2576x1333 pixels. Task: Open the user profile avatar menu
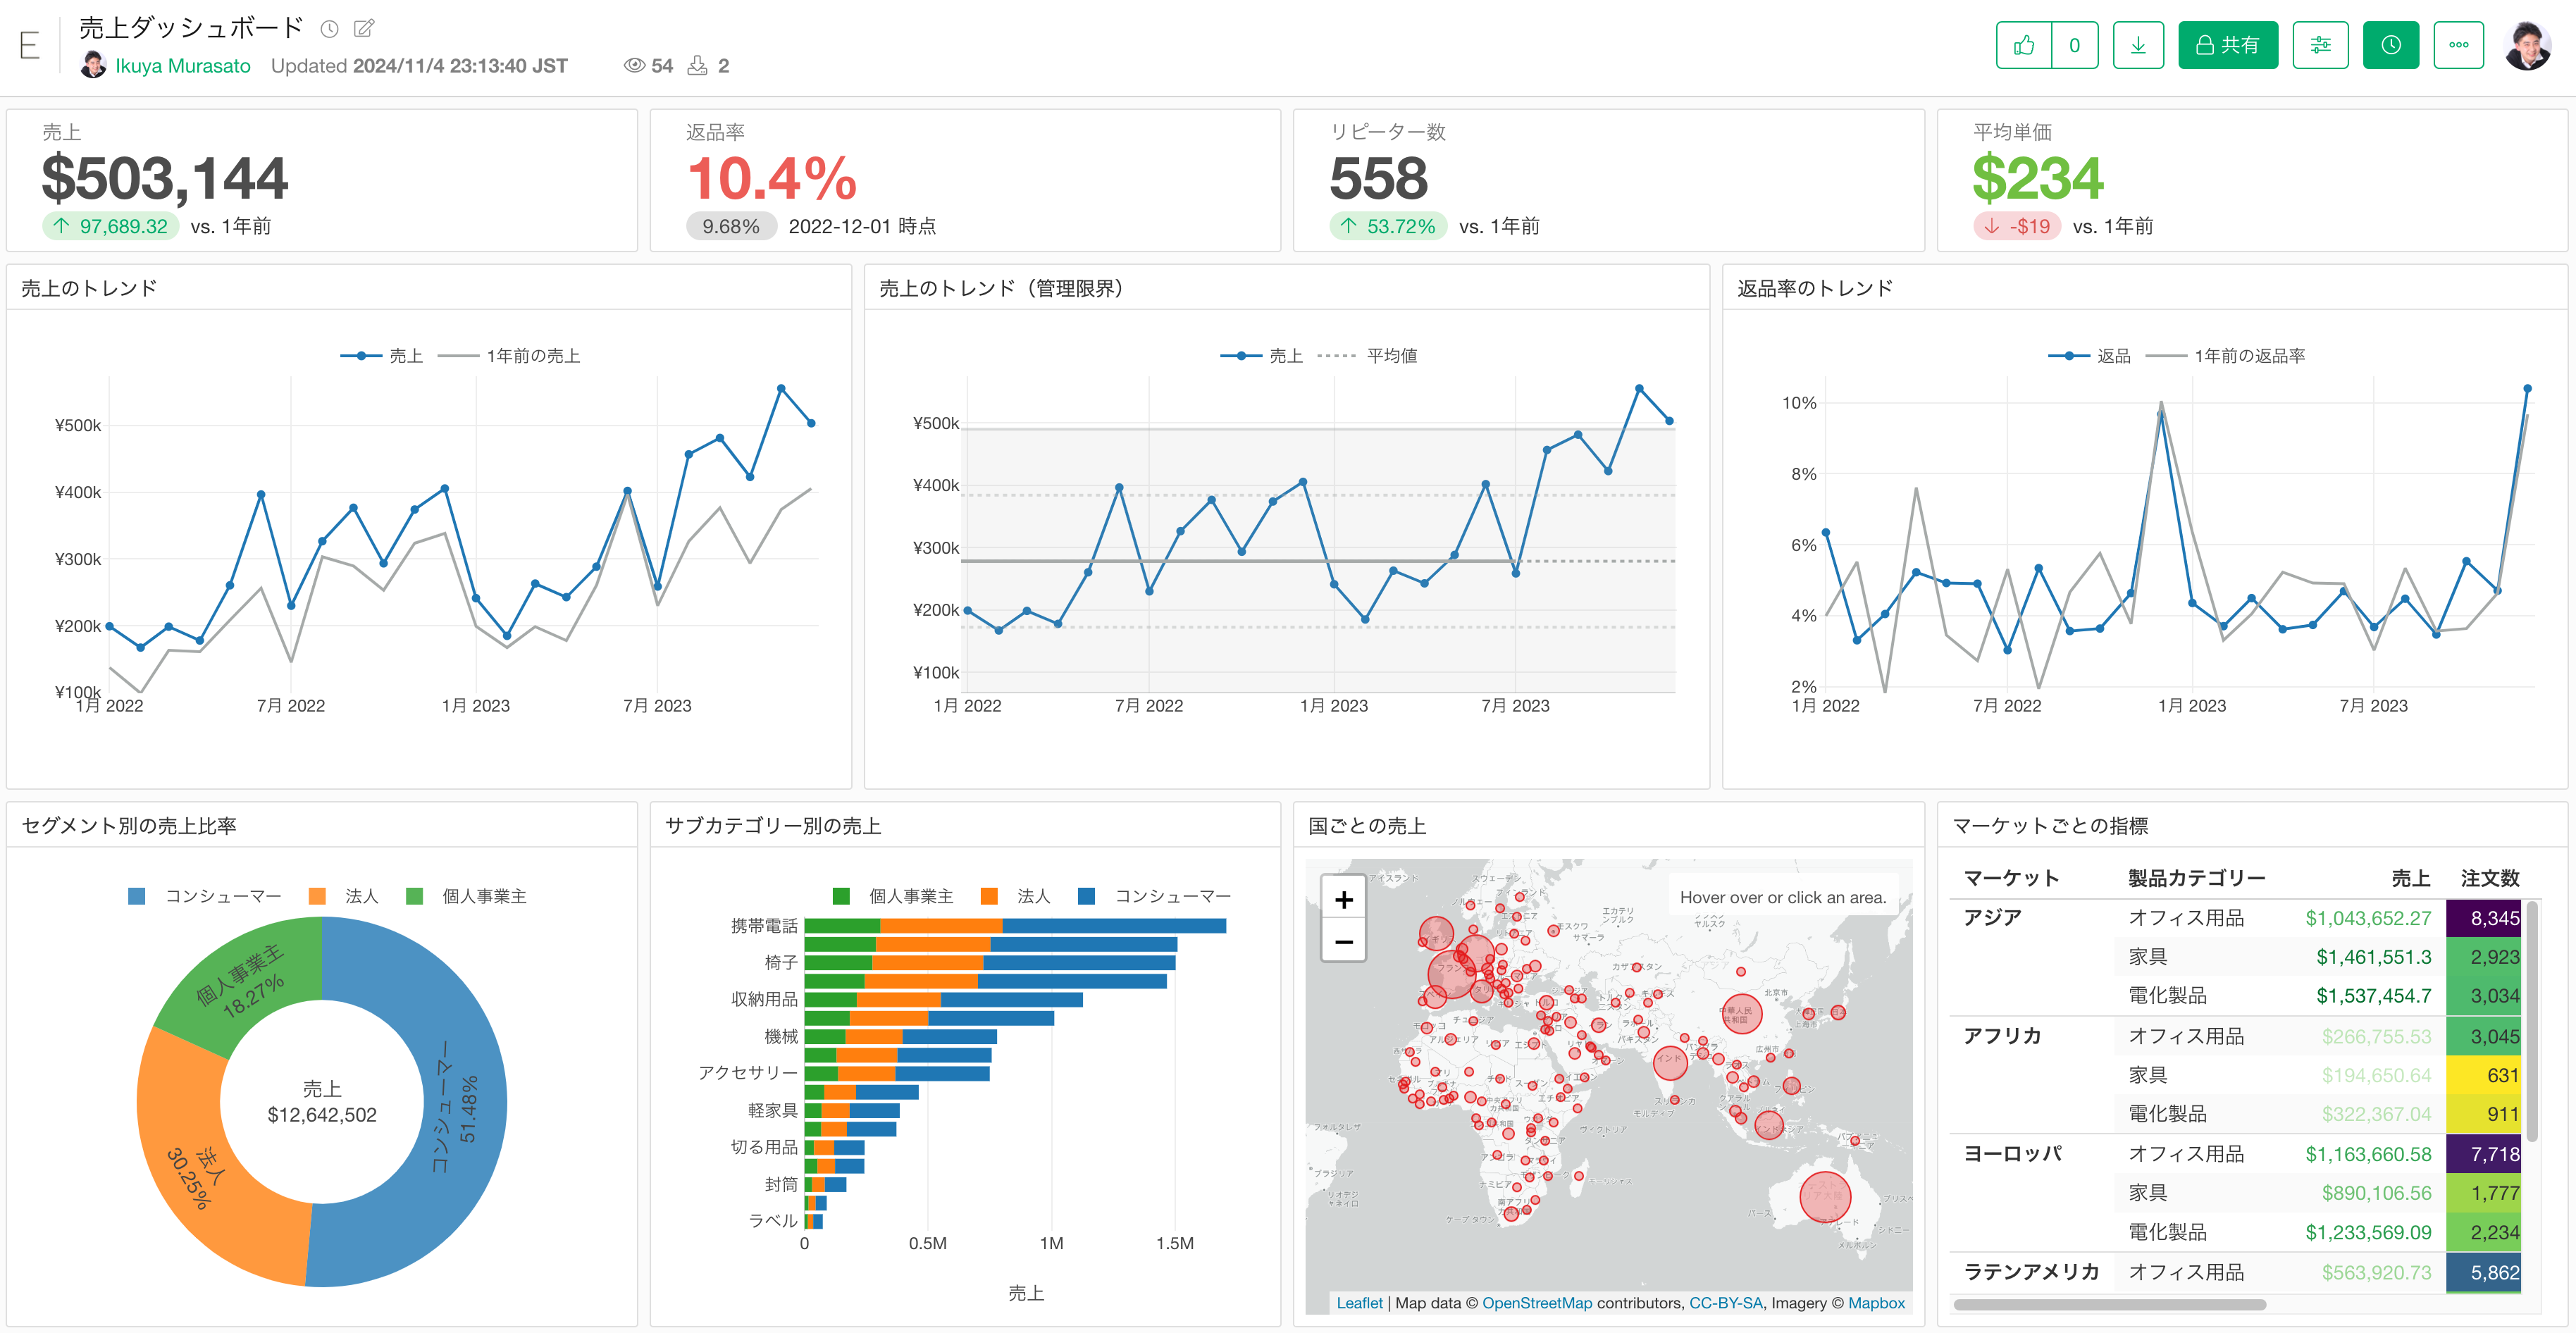[x=2527, y=45]
